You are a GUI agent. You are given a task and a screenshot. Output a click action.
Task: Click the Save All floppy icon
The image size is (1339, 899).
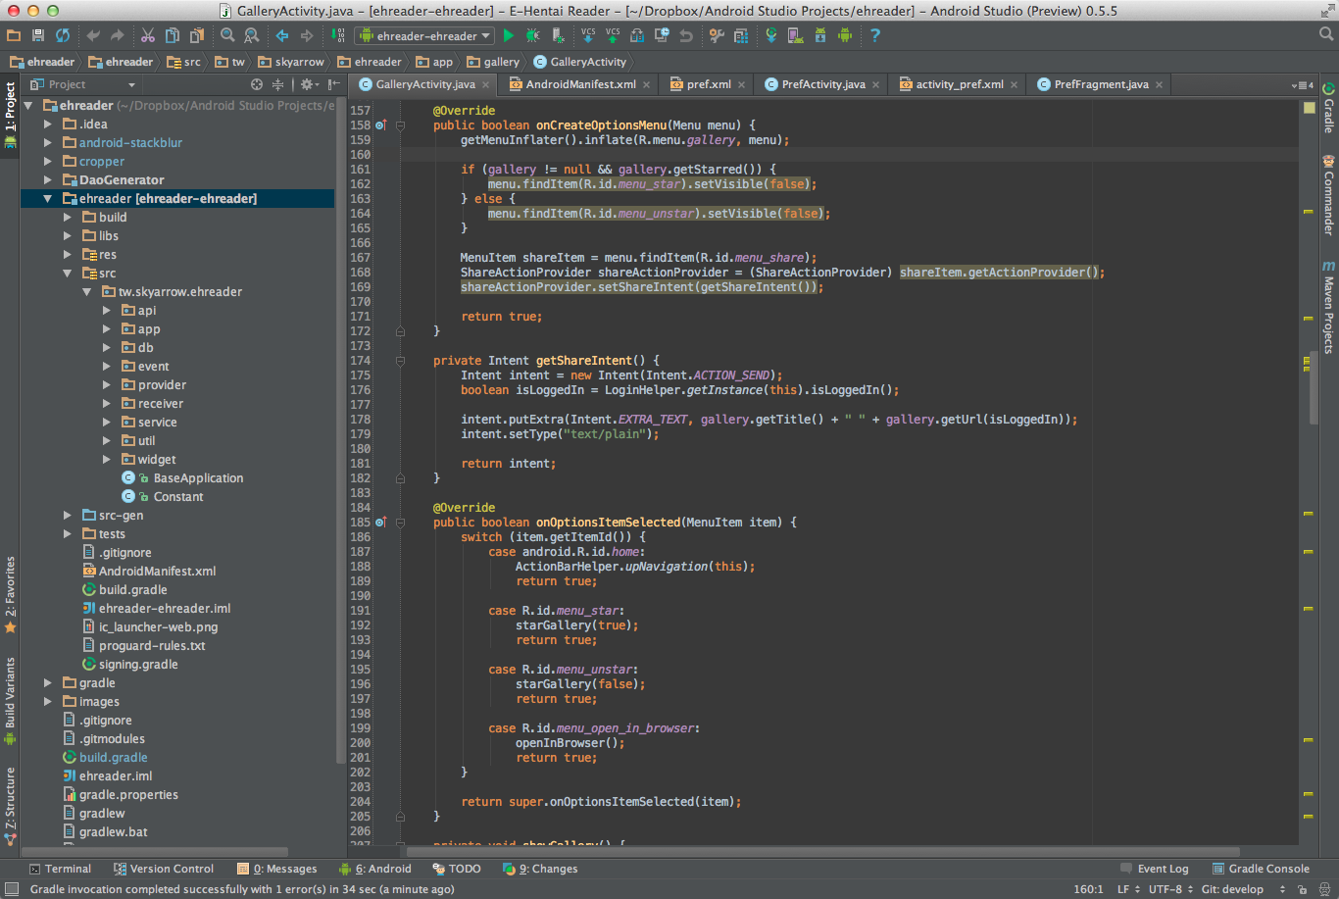[38, 35]
